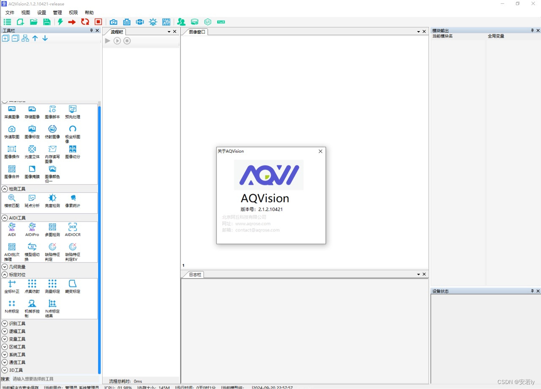
Task: Open the 流程栏 panel dropdown arrow
Action: 169,32
